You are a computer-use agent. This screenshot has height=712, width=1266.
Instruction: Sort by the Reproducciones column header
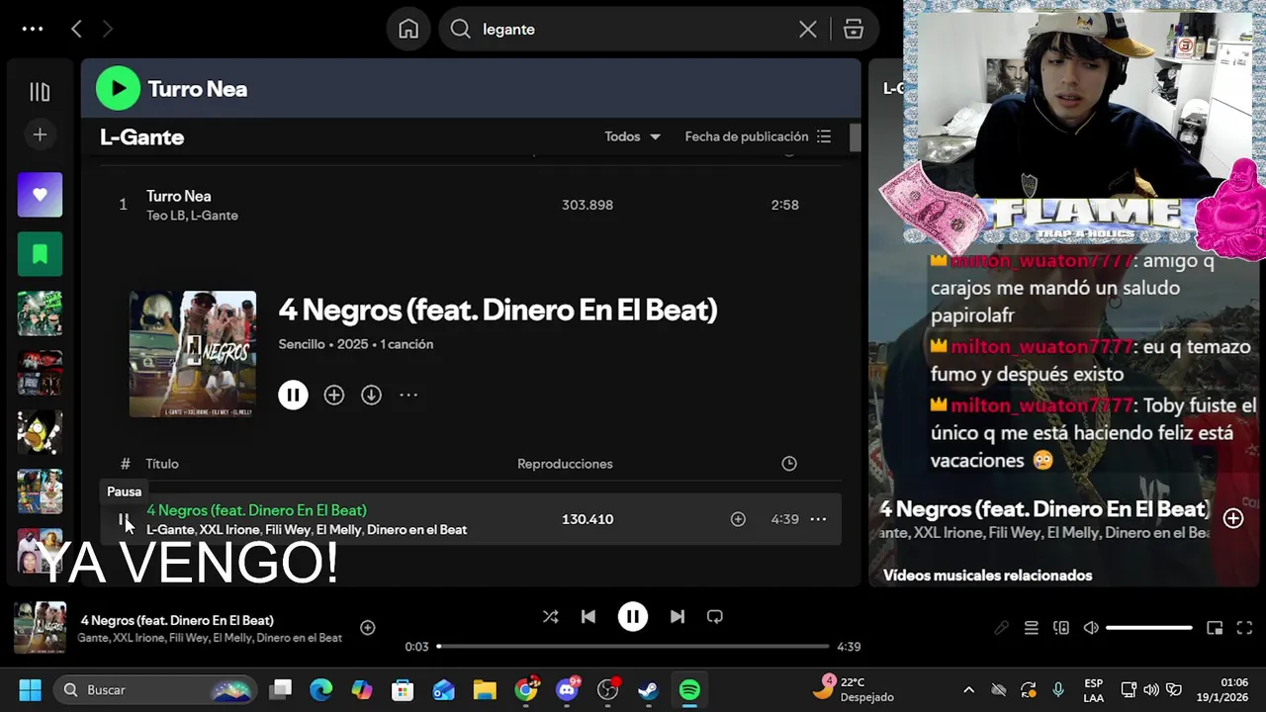[565, 463]
